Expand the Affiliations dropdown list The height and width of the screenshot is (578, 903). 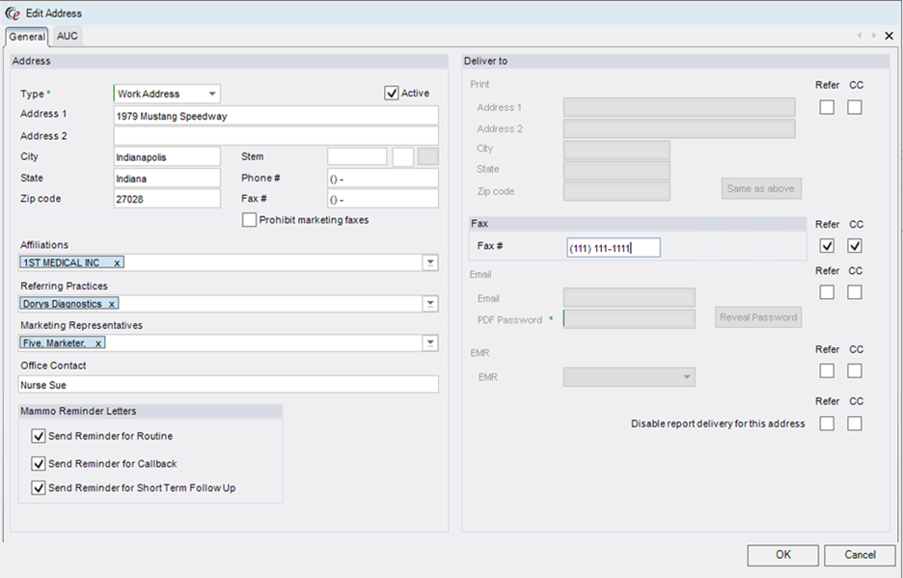point(430,263)
